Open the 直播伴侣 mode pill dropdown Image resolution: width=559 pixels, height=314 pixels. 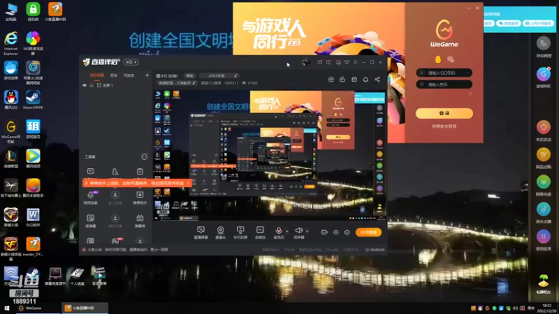click(131, 62)
